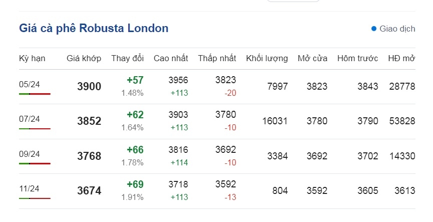Click the Khối lượng column header
Image resolution: width=433 pixels, height=222 pixels.
[267, 58]
